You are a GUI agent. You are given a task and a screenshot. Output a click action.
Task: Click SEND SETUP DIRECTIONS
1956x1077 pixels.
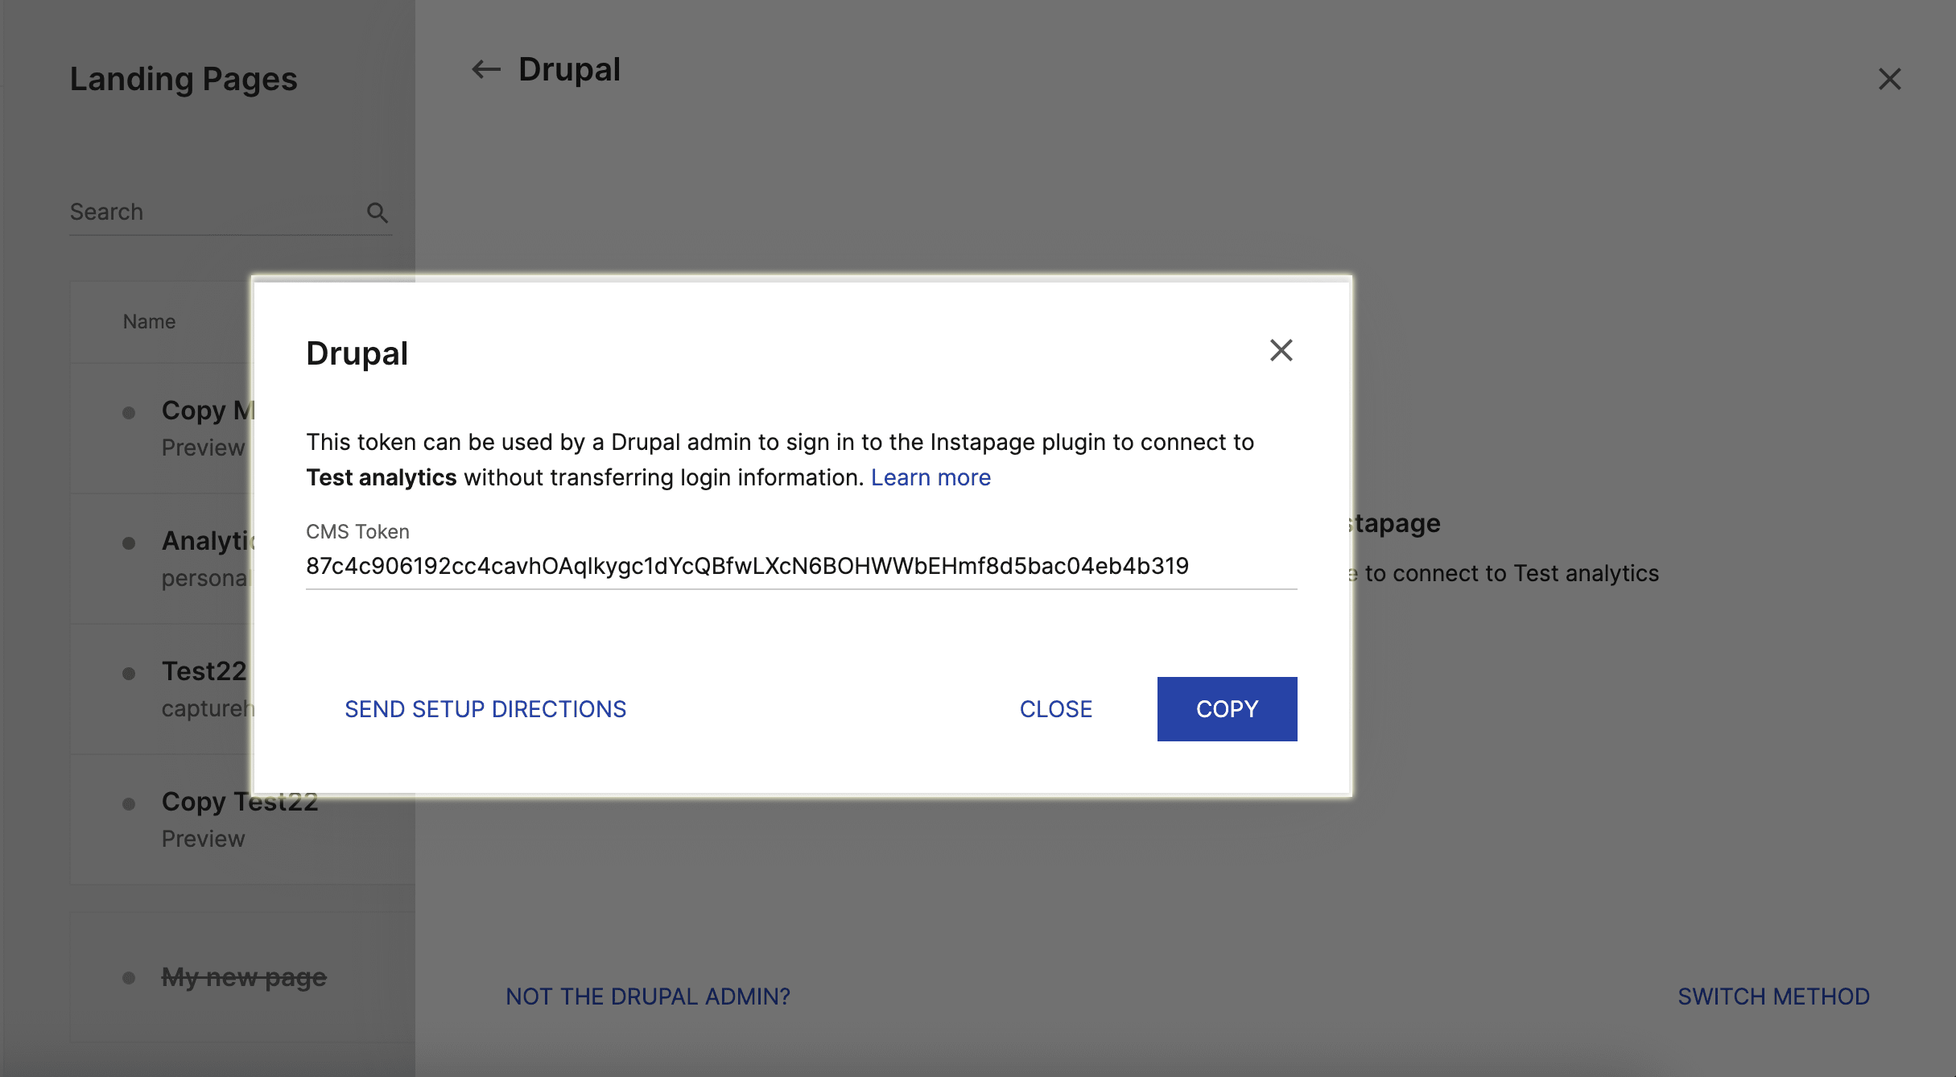point(485,708)
